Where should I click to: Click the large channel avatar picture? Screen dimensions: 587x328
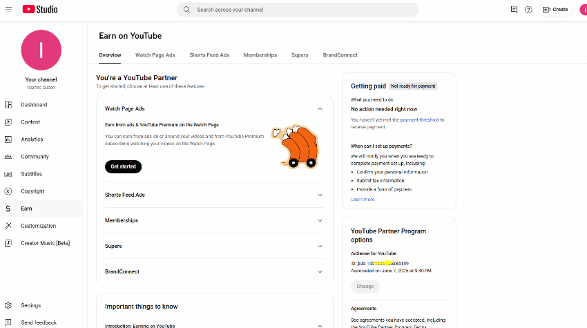[x=41, y=50]
